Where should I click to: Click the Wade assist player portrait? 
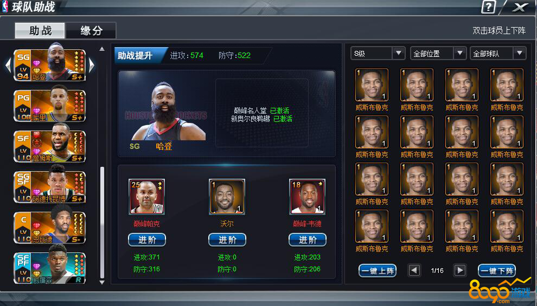pyautogui.click(x=307, y=197)
